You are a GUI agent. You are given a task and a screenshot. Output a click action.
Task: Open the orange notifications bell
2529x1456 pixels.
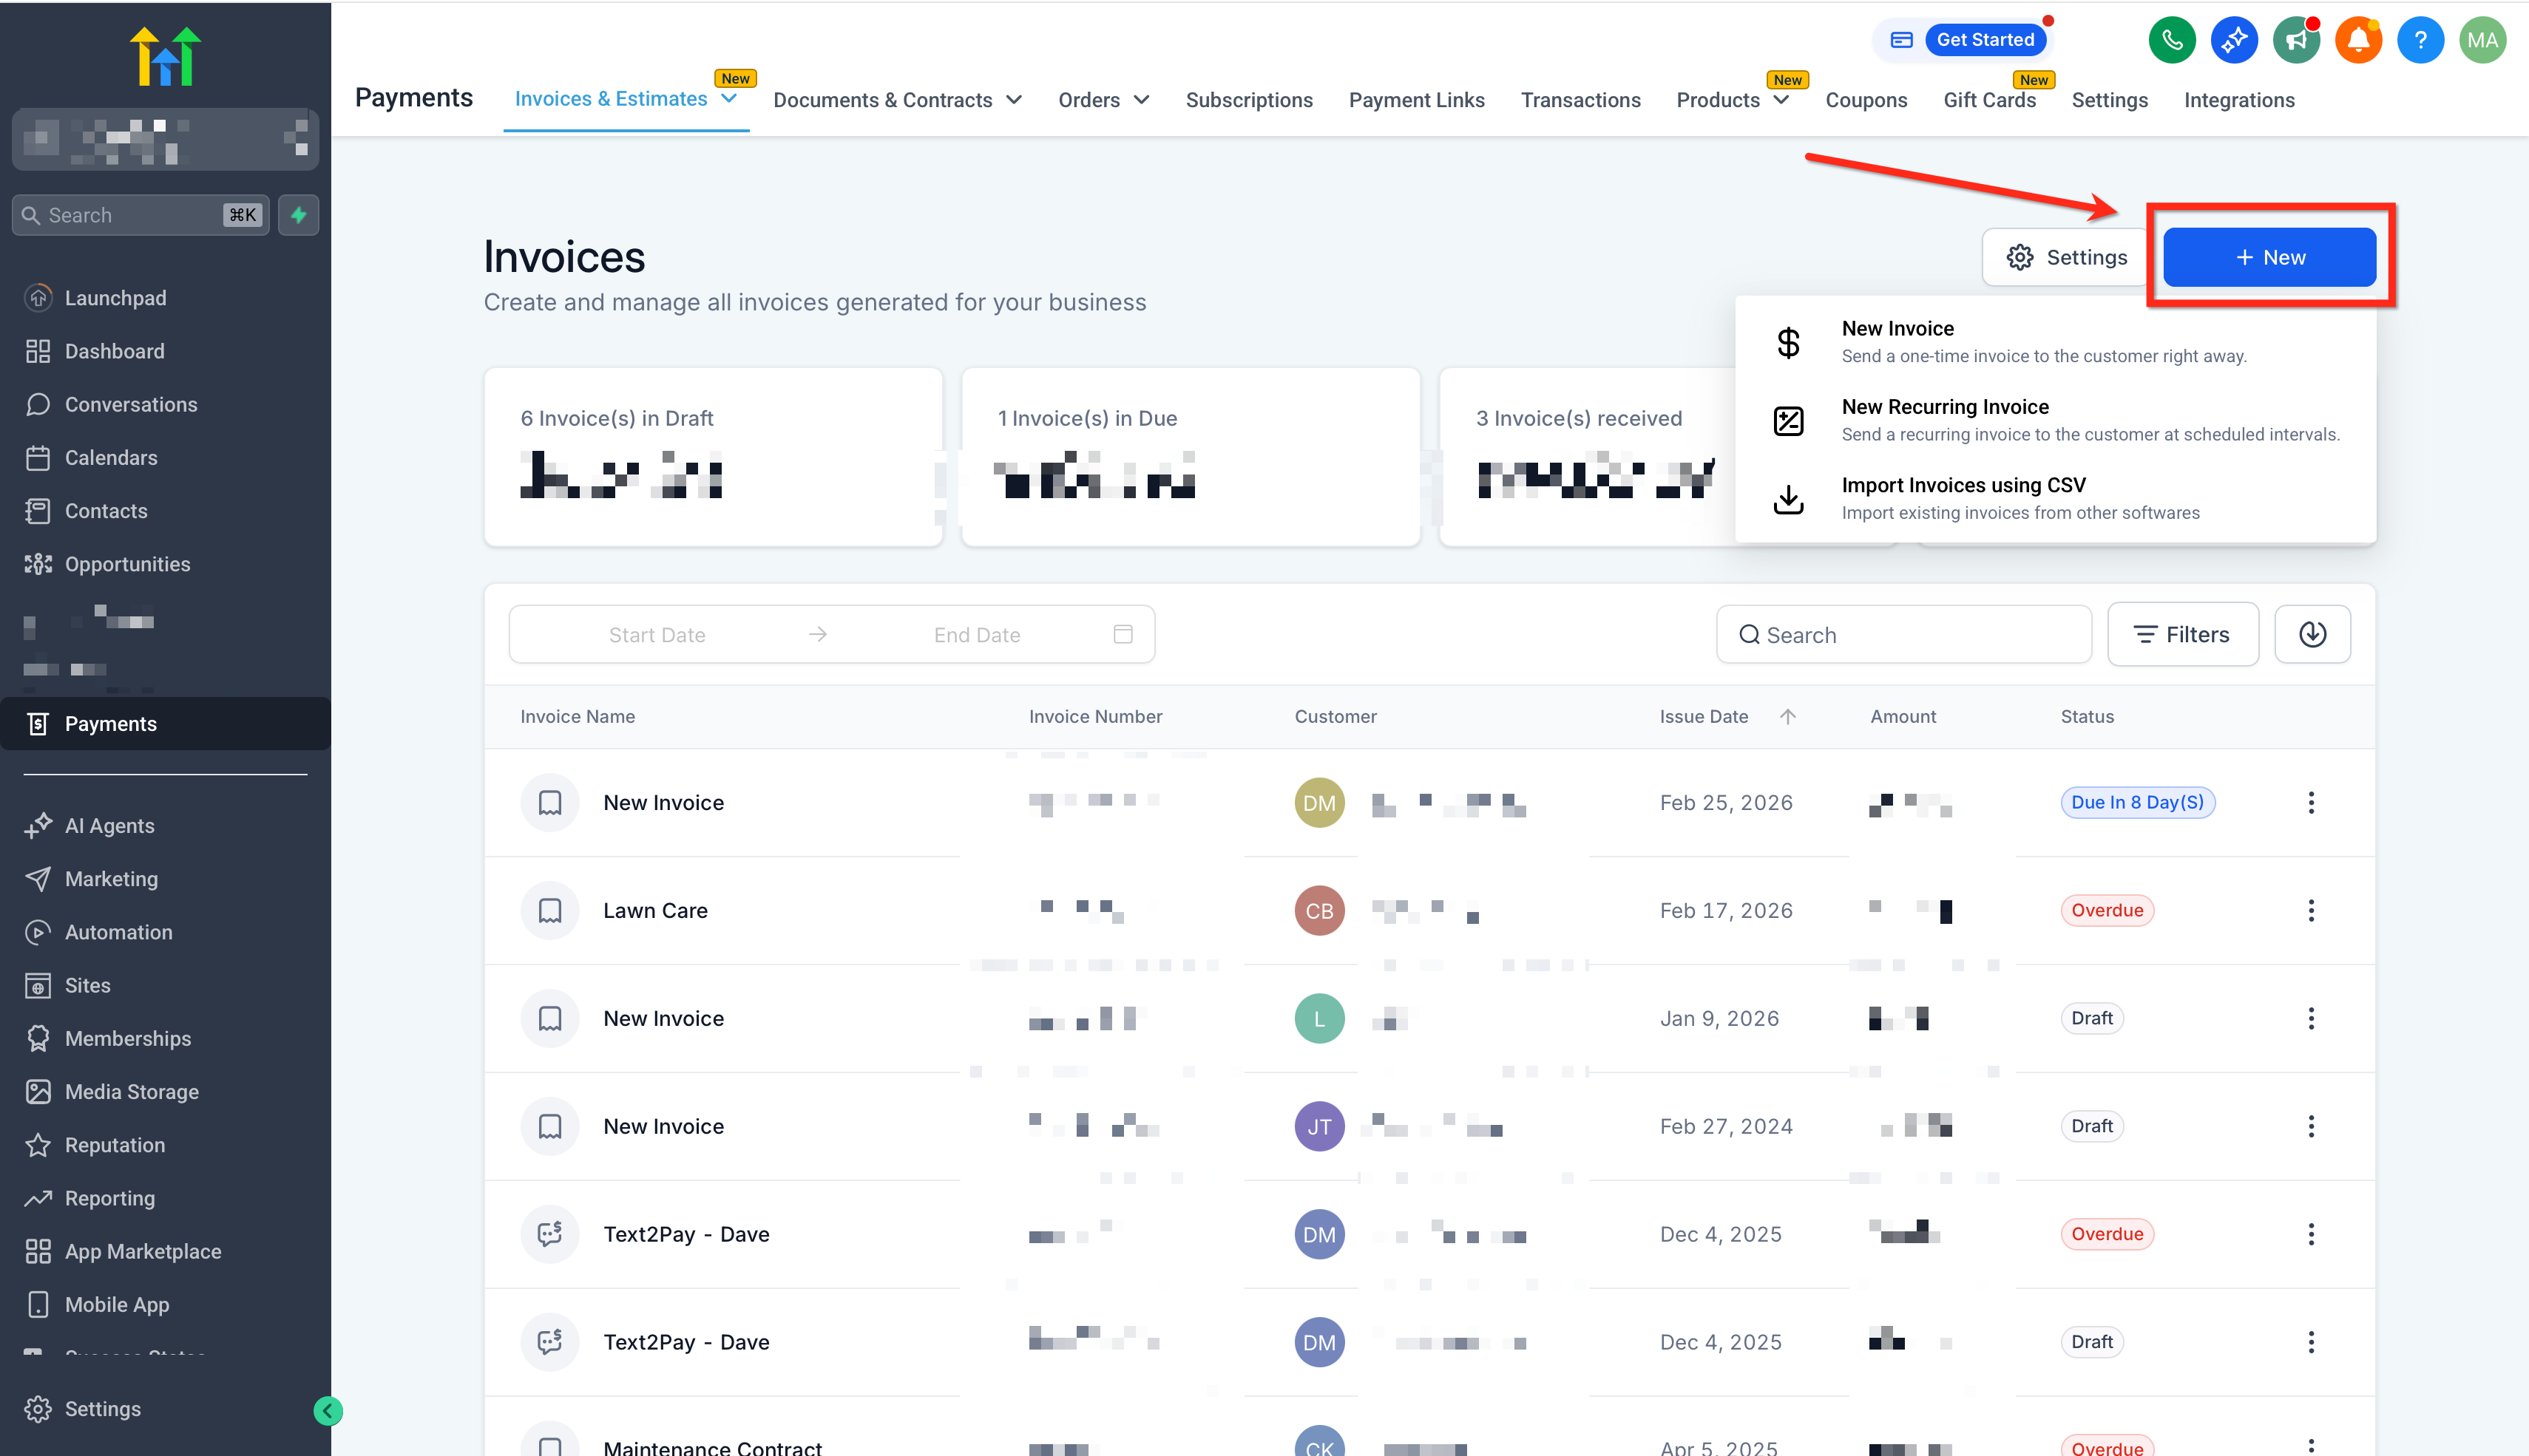(2358, 40)
